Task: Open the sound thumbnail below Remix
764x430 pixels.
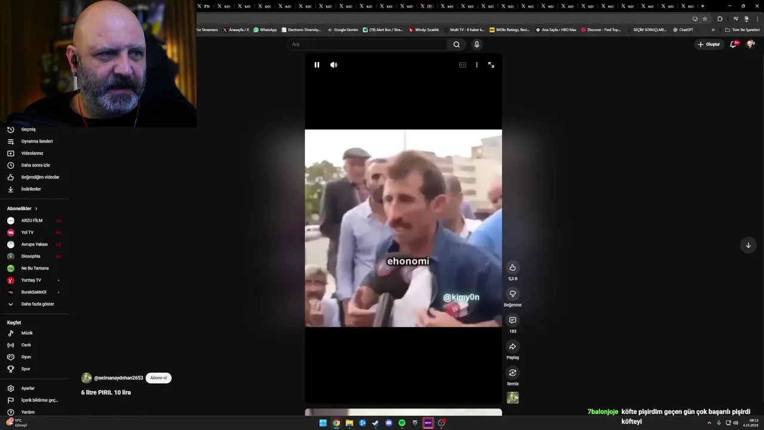Action: tap(513, 398)
